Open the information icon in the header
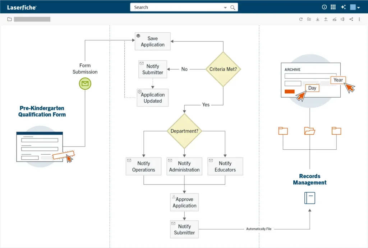Image resolution: width=368 pixels, height=248 pixels. click(x=324, y=7)
